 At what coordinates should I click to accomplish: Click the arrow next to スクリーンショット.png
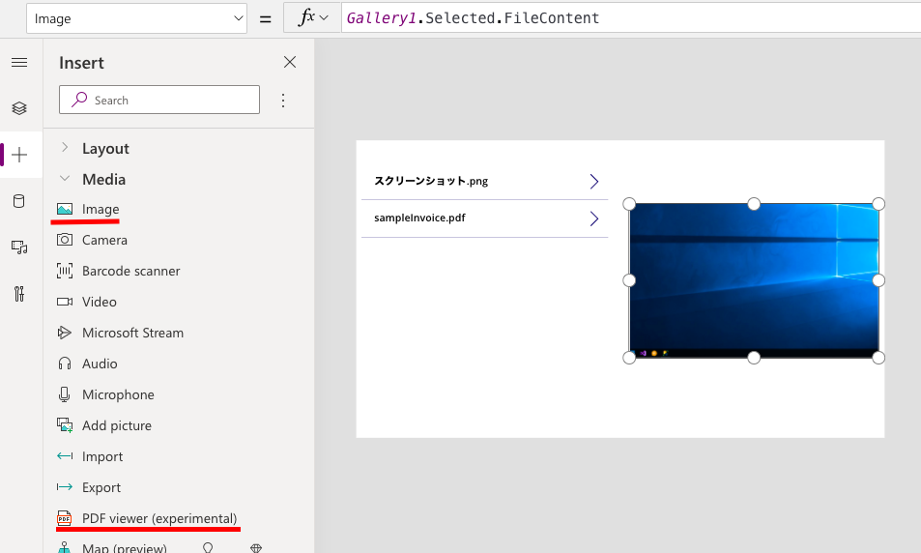(593, 181)
